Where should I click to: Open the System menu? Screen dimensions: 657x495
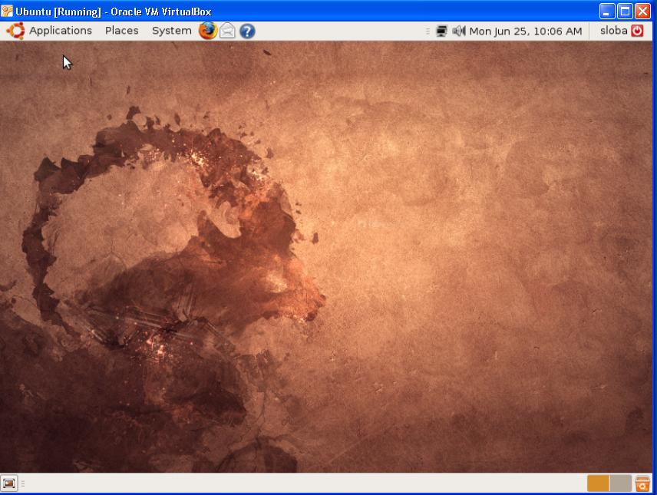171,31
